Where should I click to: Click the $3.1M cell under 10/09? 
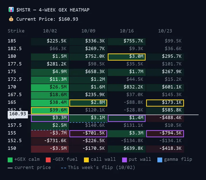click(x=88, y=118)
